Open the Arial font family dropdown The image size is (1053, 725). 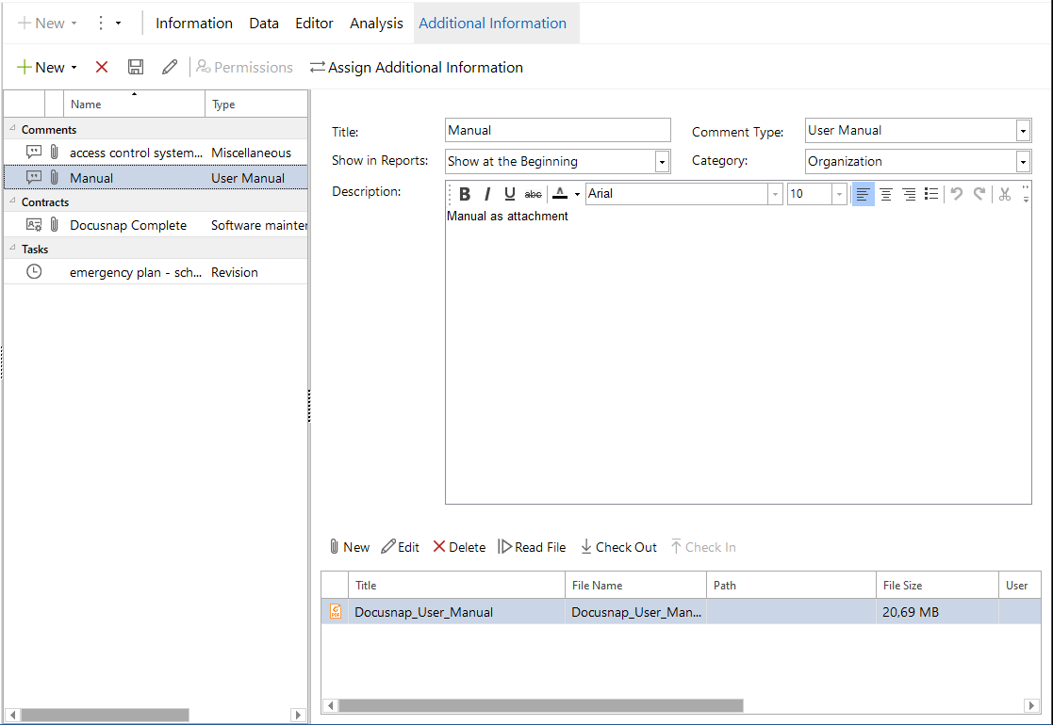[775, 194]
